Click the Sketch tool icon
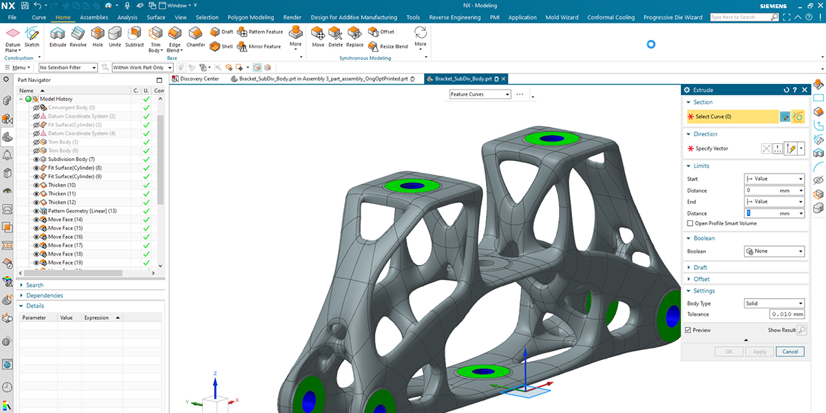Screen dimensions: 826x413 pos(32,34)
